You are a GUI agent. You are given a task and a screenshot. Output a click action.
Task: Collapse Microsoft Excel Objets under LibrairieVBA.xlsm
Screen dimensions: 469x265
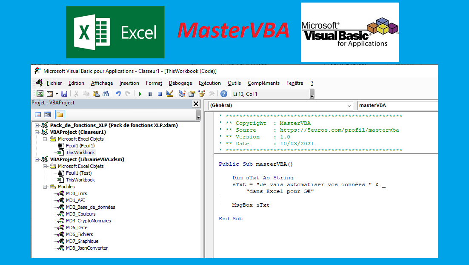point(45,166)
